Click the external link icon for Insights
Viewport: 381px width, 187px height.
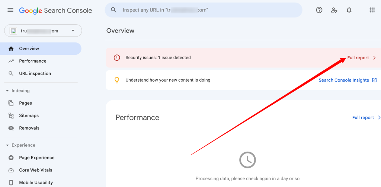click(x=374, y=80)
